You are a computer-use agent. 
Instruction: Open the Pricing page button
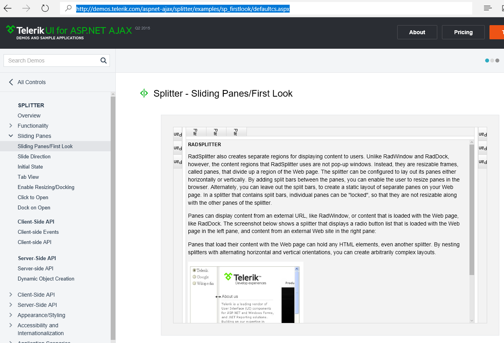(464, 32)
